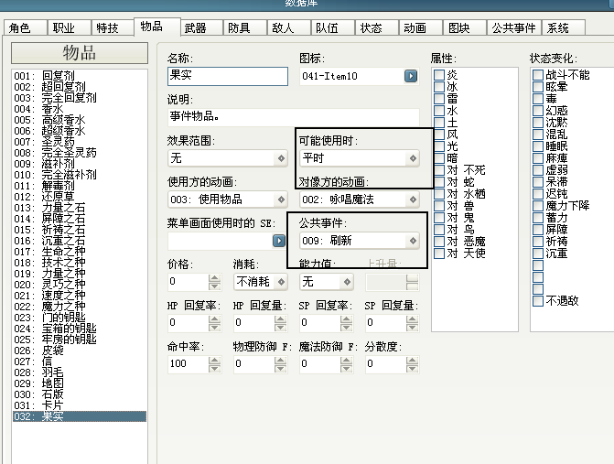Click the 说明 field reading 事件物品。

294,117
